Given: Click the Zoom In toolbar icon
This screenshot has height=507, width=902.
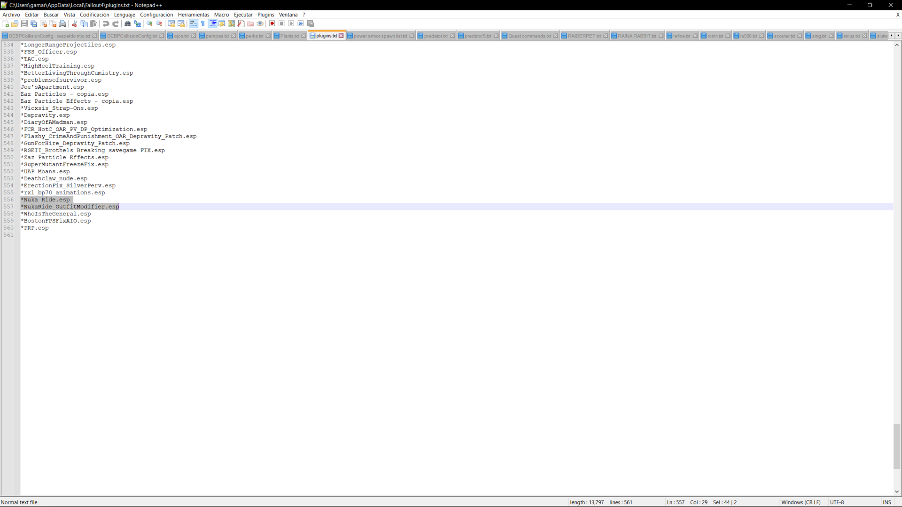Looking at the screenshot, I should pos(149,23).
